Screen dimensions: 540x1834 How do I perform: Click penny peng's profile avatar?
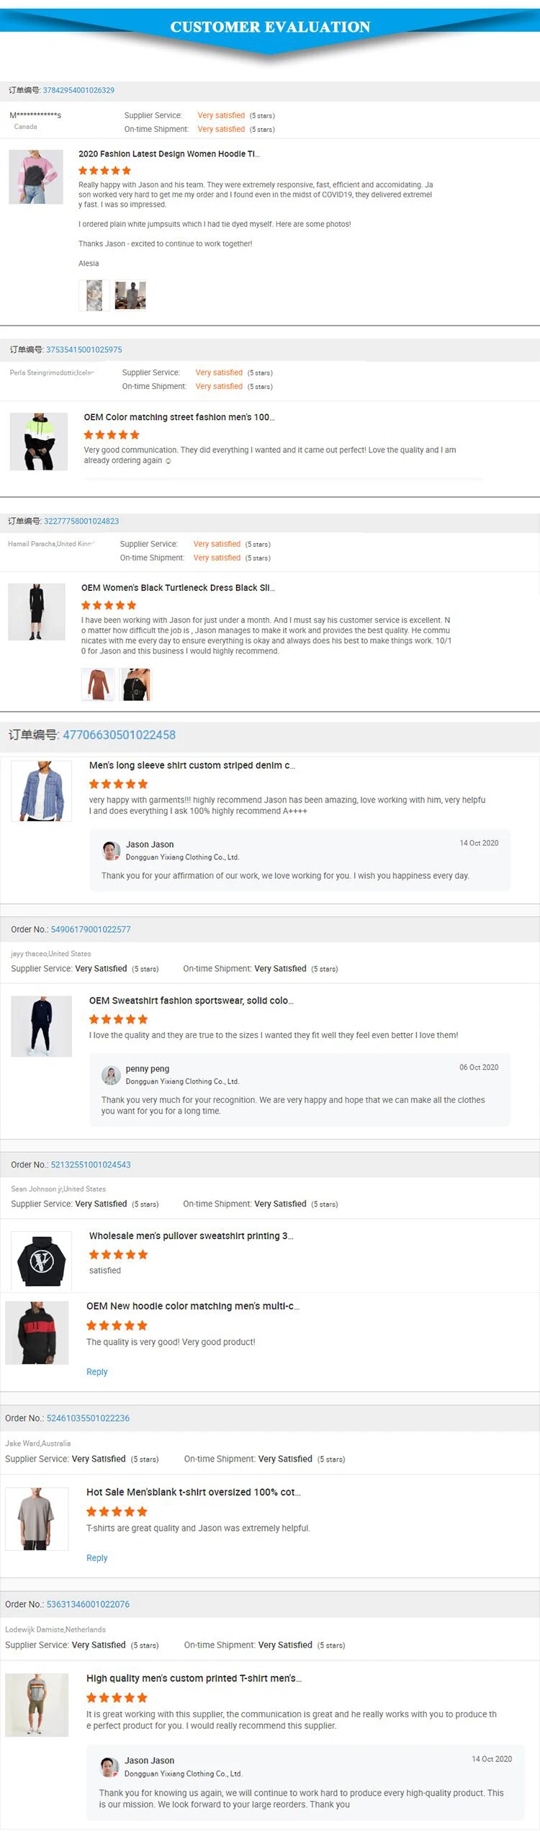click(x=111, y=1075)
